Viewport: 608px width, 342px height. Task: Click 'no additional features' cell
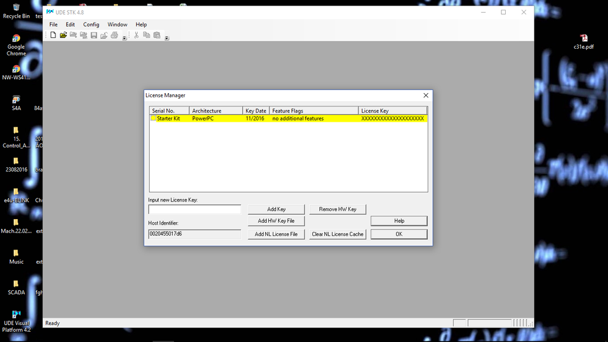pyautogui.click(x=298, y=119)
